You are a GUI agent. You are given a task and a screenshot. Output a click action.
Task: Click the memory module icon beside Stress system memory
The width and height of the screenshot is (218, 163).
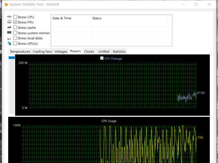click(9, 33)
